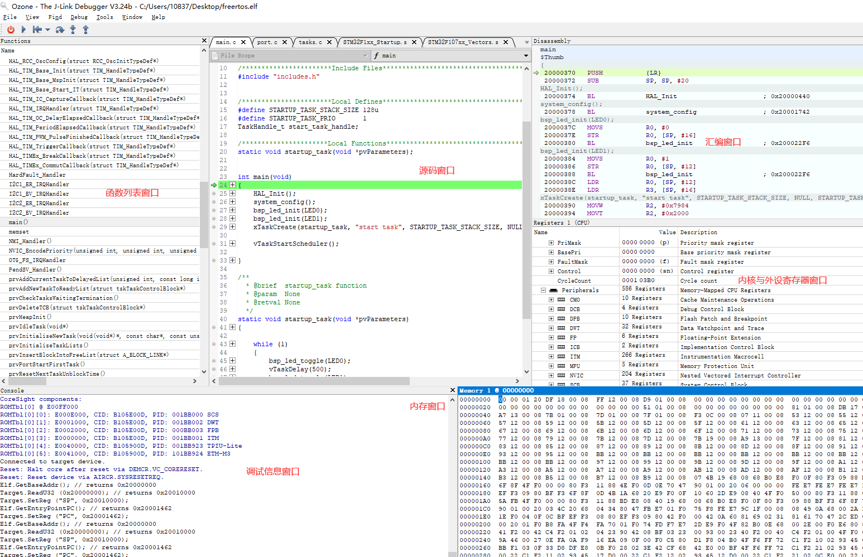This screenshot has height=557, width=863.
Task: Click the Ozone app icon in title bar
Action: pyautogui.click(x=4, y=6)
